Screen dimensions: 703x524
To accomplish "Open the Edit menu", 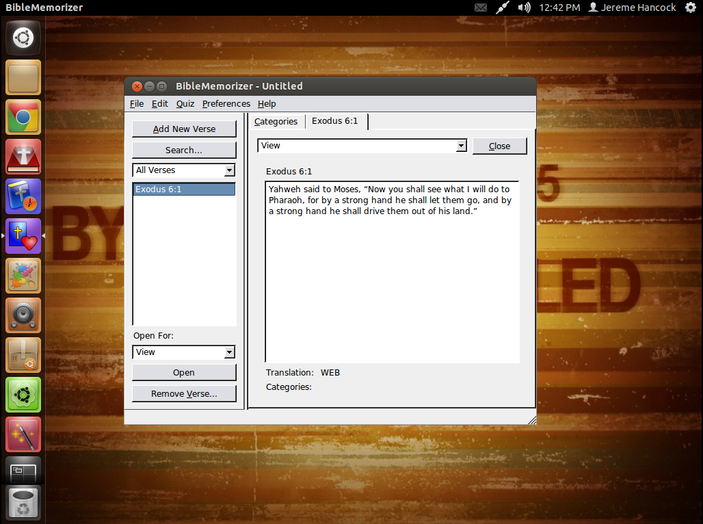I will (x=159, y=103).
